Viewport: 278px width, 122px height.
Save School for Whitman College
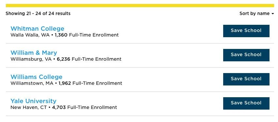246,31
